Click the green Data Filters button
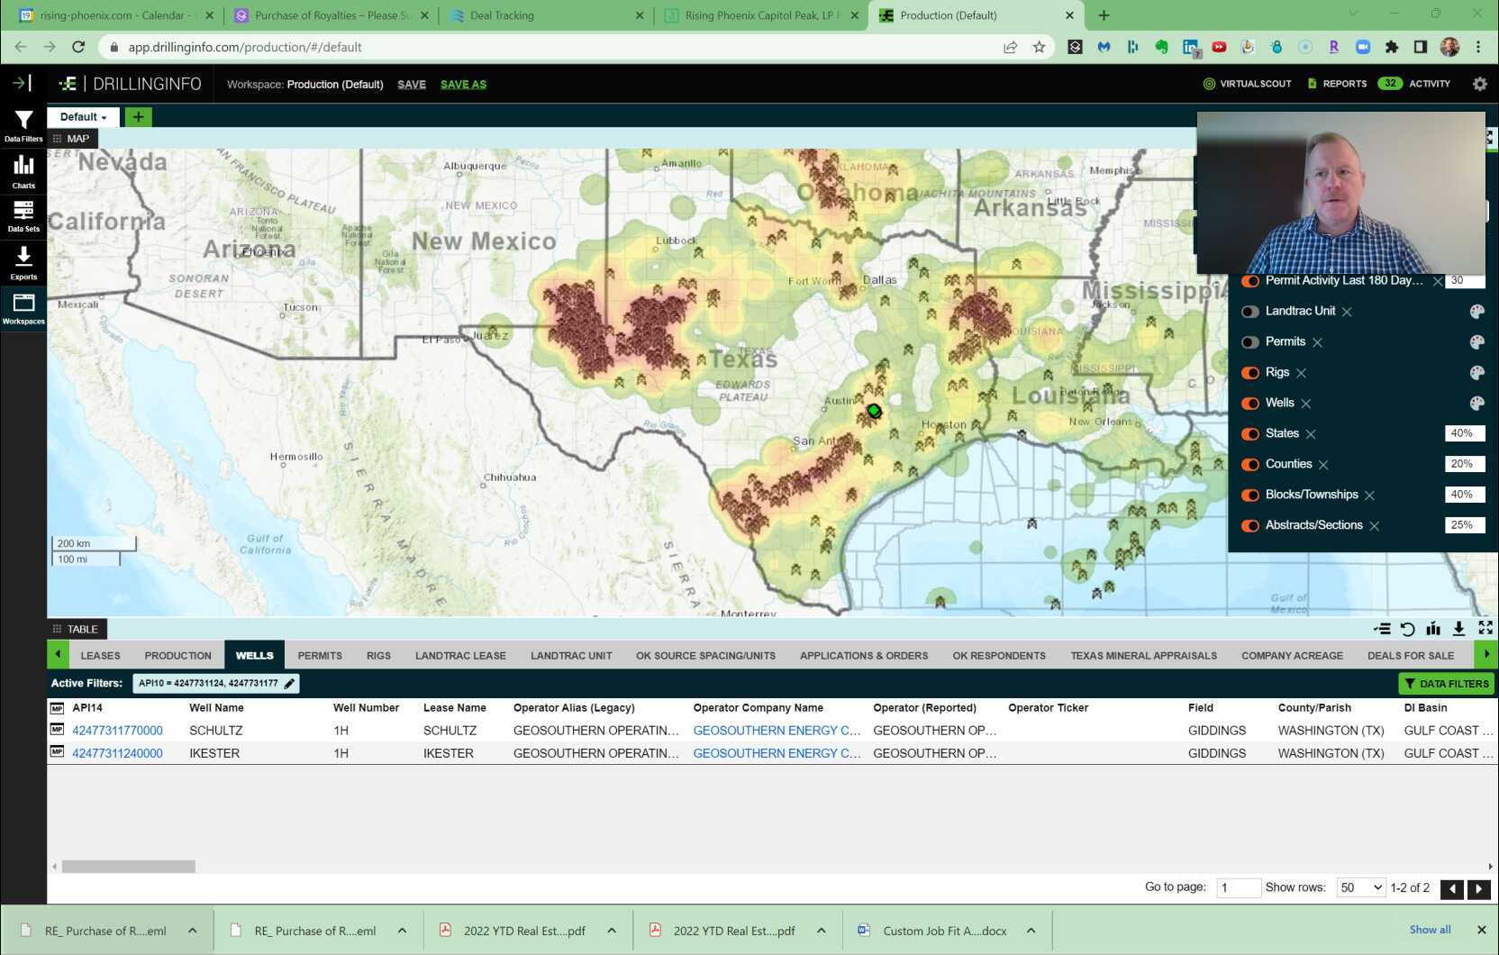Image resolution: width=1499 pixels, height=955 pixels. (1446, 684)
